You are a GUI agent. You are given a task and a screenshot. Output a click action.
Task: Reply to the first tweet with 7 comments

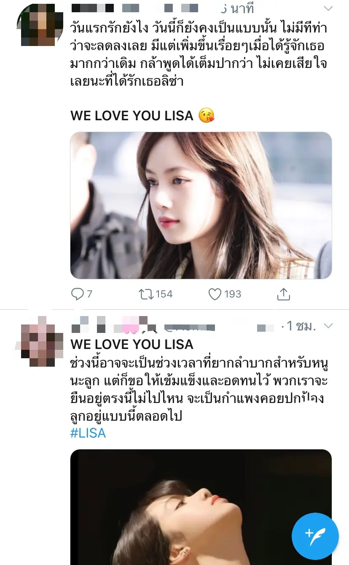(x=78, y=294)
